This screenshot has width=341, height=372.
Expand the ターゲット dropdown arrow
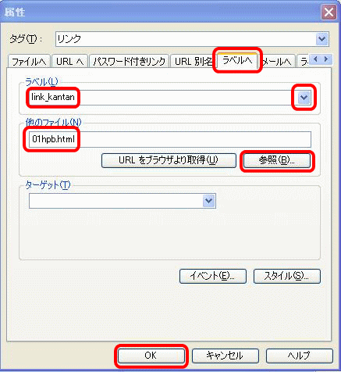pos(209,201)
